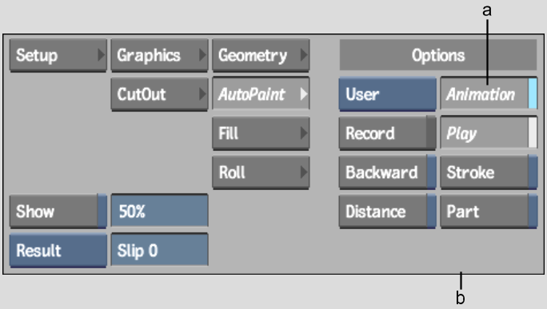Select the AutoPaint menu
547x309 pixels.
click(261, 94)
